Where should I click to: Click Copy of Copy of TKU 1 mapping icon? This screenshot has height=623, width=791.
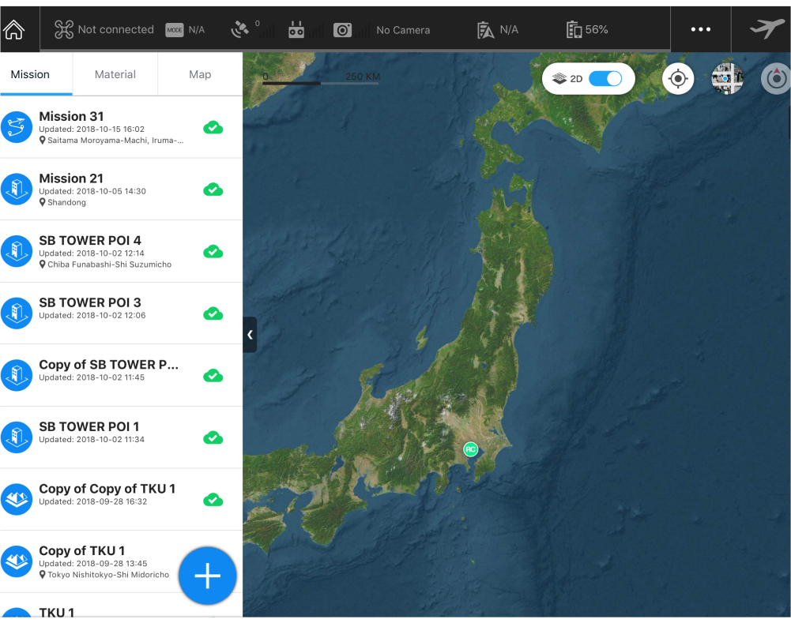coord(17,499)
